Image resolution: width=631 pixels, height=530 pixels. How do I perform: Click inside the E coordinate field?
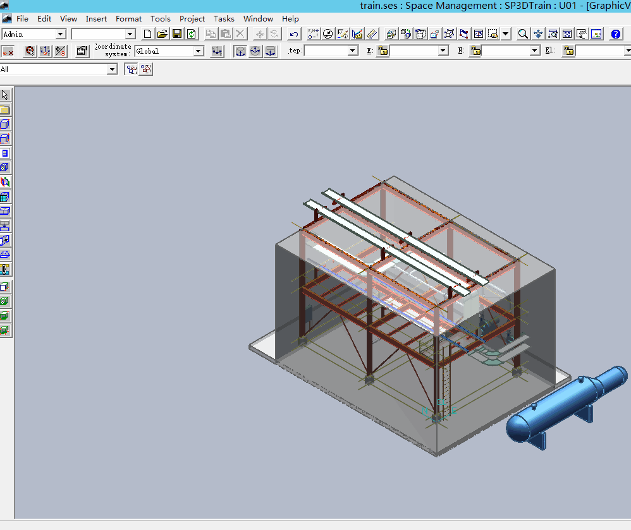(415, 51)
